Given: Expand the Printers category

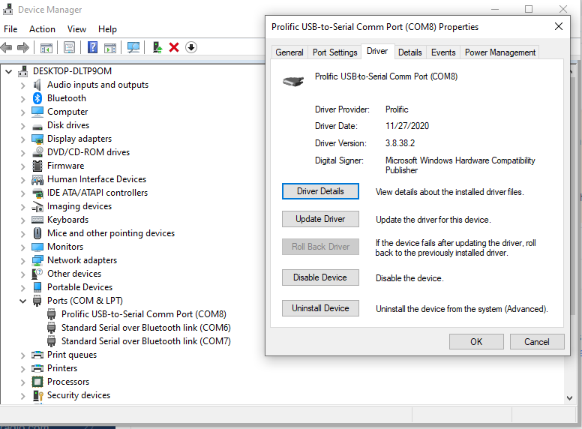Looking at the screenshot, I should tap(23, 369).
